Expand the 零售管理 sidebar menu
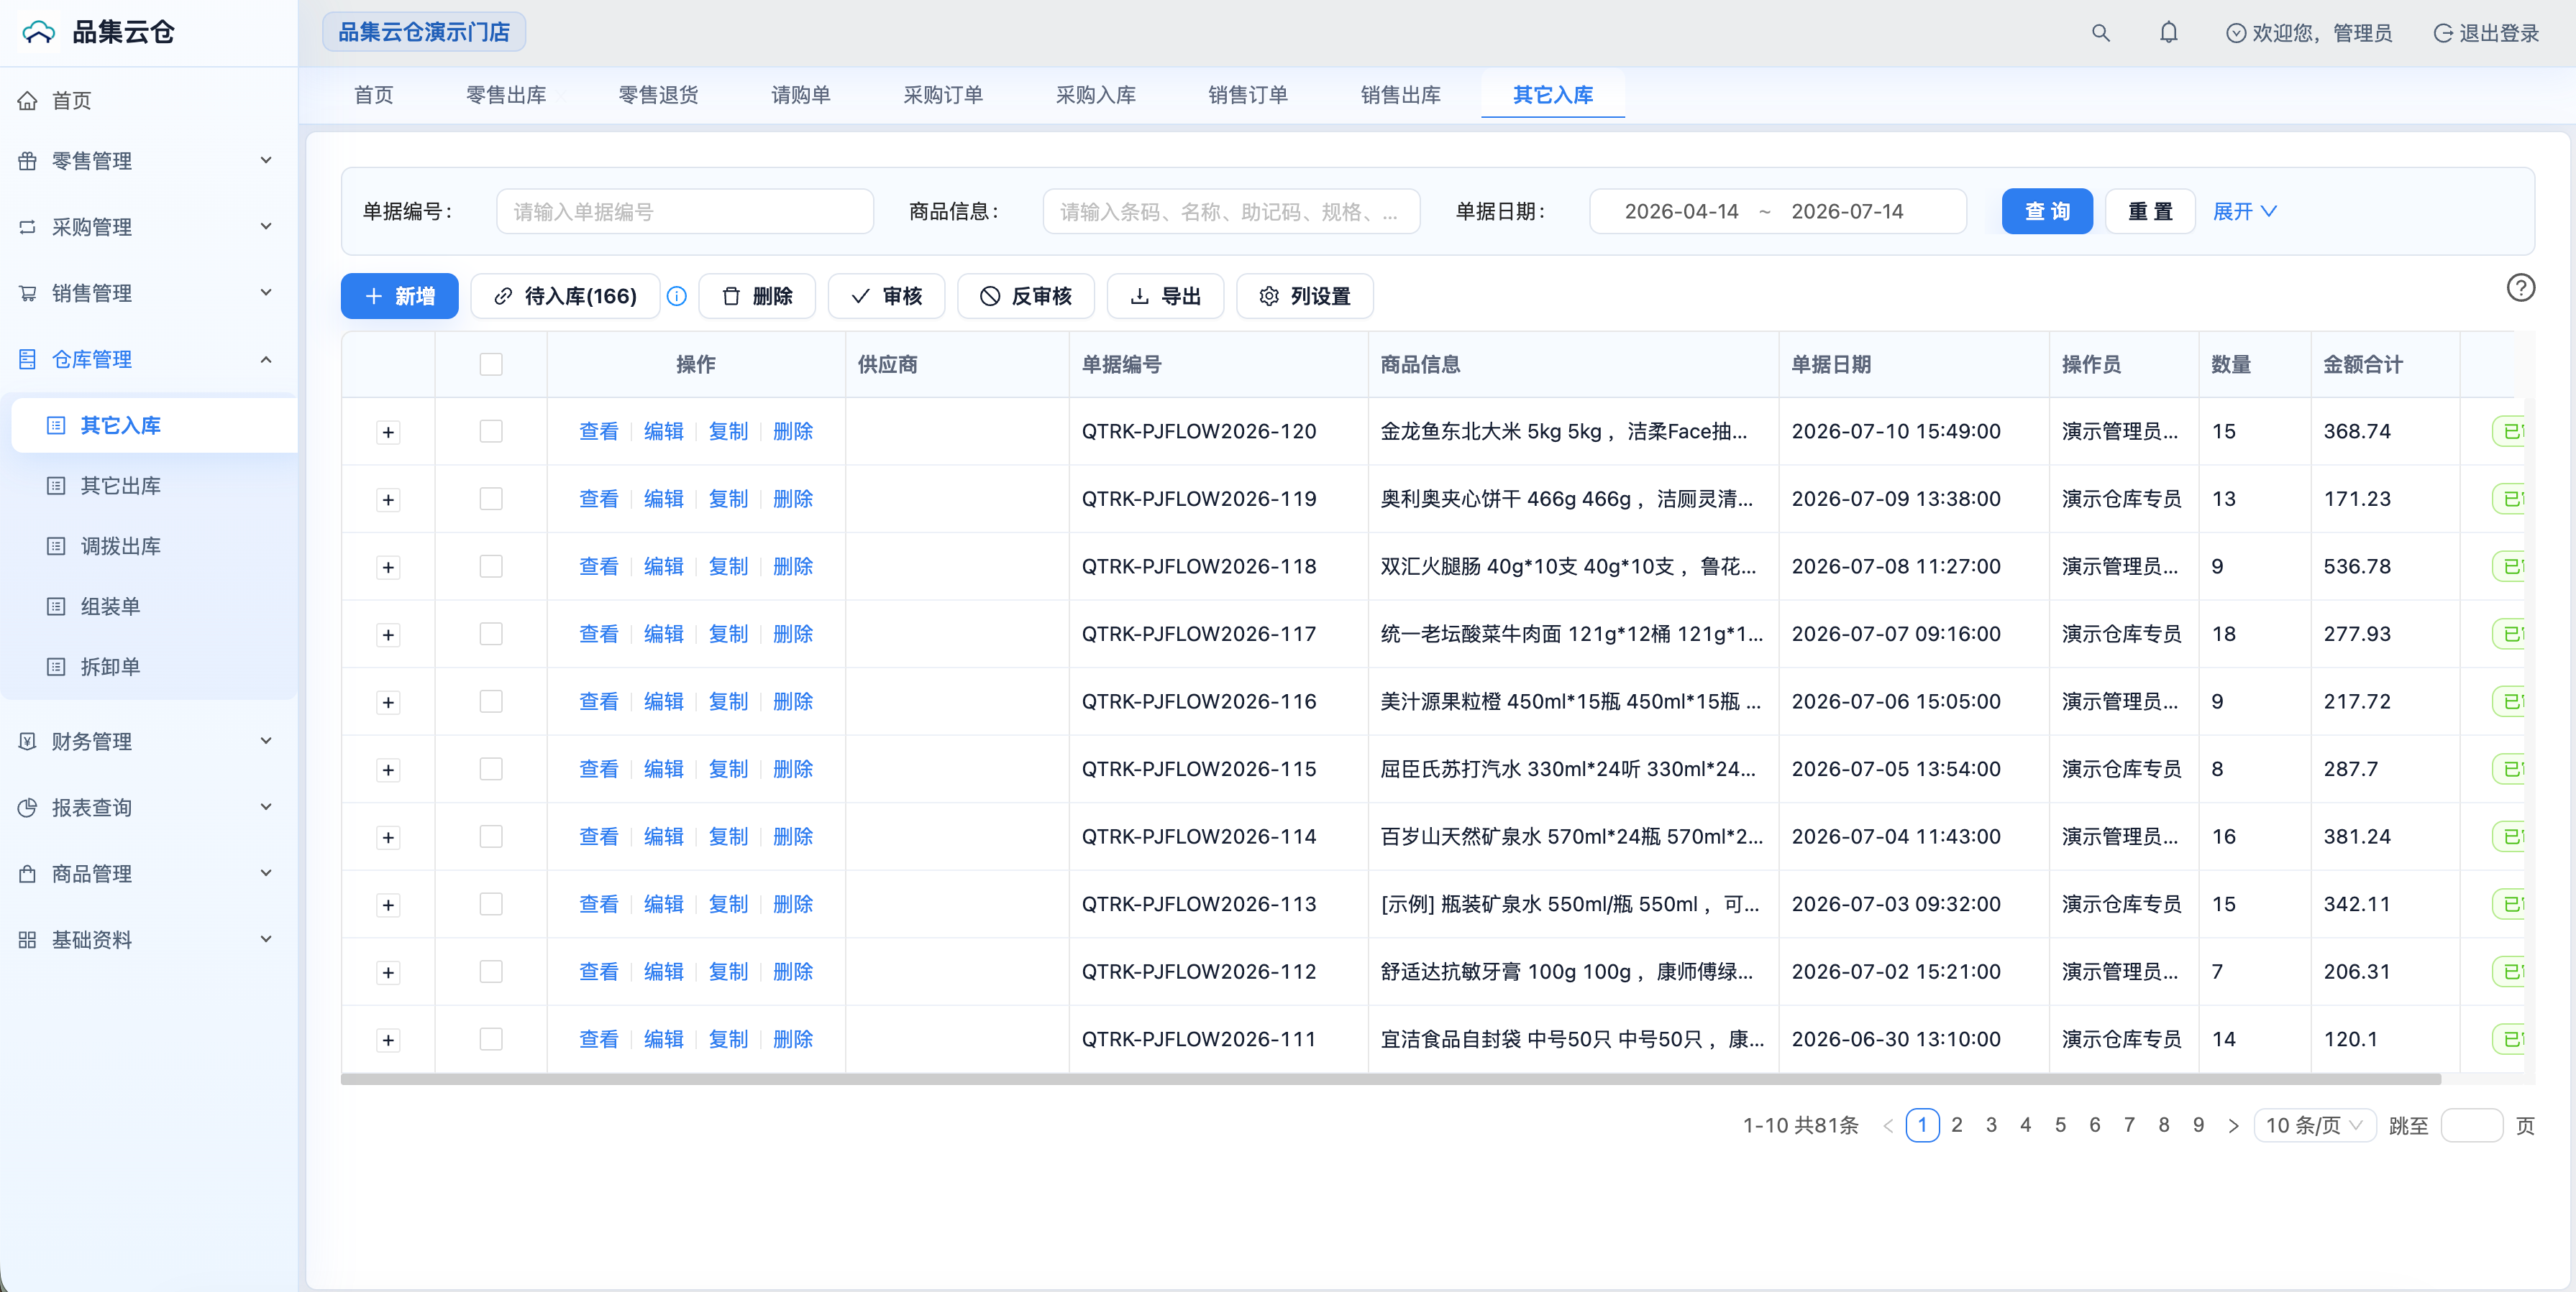This screenshot has width=2576, height=1292. 266,160
